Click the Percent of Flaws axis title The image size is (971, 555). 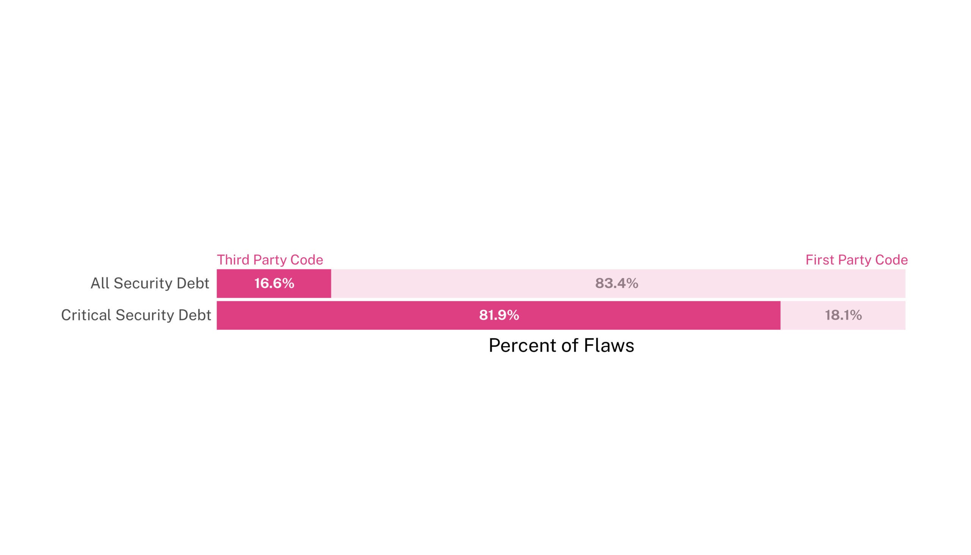pos(561,346)
